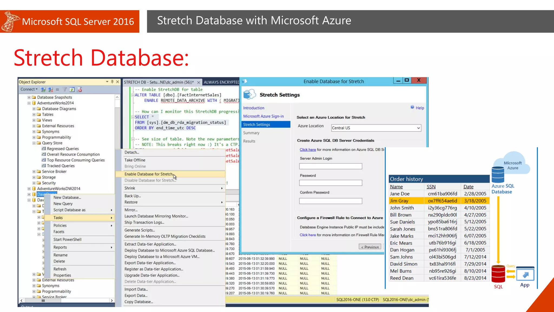
Task: Expand the Database Snapshots node
Action: click(x=29, y=97)
